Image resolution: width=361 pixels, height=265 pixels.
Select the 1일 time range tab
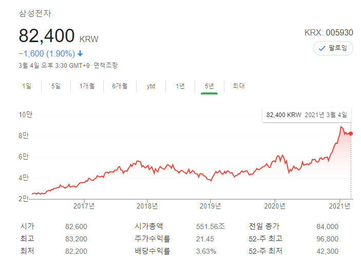pyautogui.click(x=27, y=86)
